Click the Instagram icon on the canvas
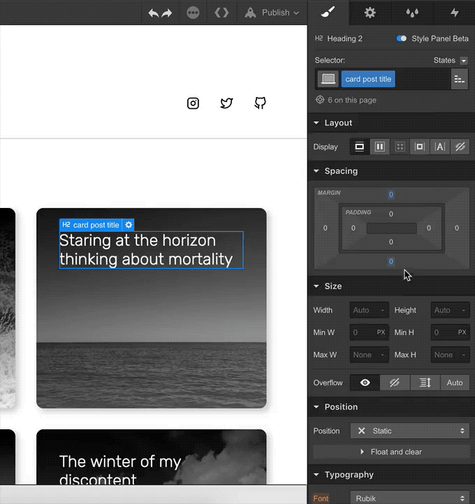Image resolution: width=475 pixels, height=504 pixels. pos(193,103)
